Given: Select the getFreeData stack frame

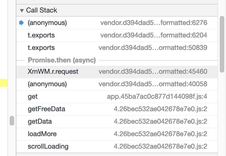Looking at the screenshot, I should coord(46,109).
